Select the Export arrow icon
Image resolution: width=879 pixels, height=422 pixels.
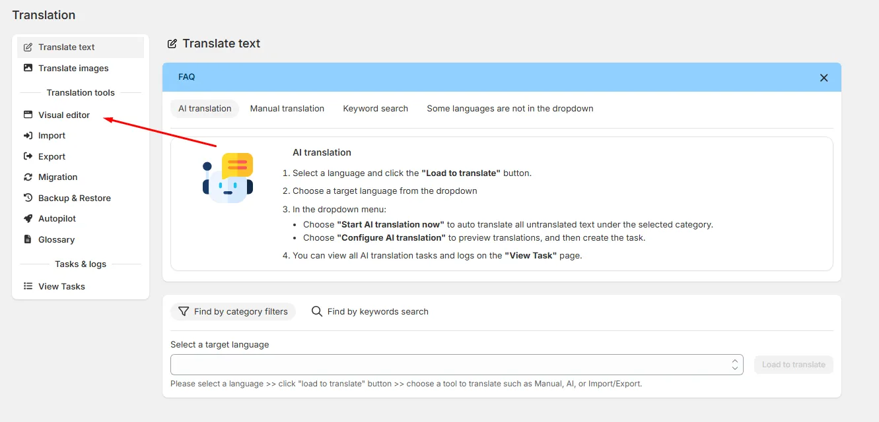[x=28, y=156]
